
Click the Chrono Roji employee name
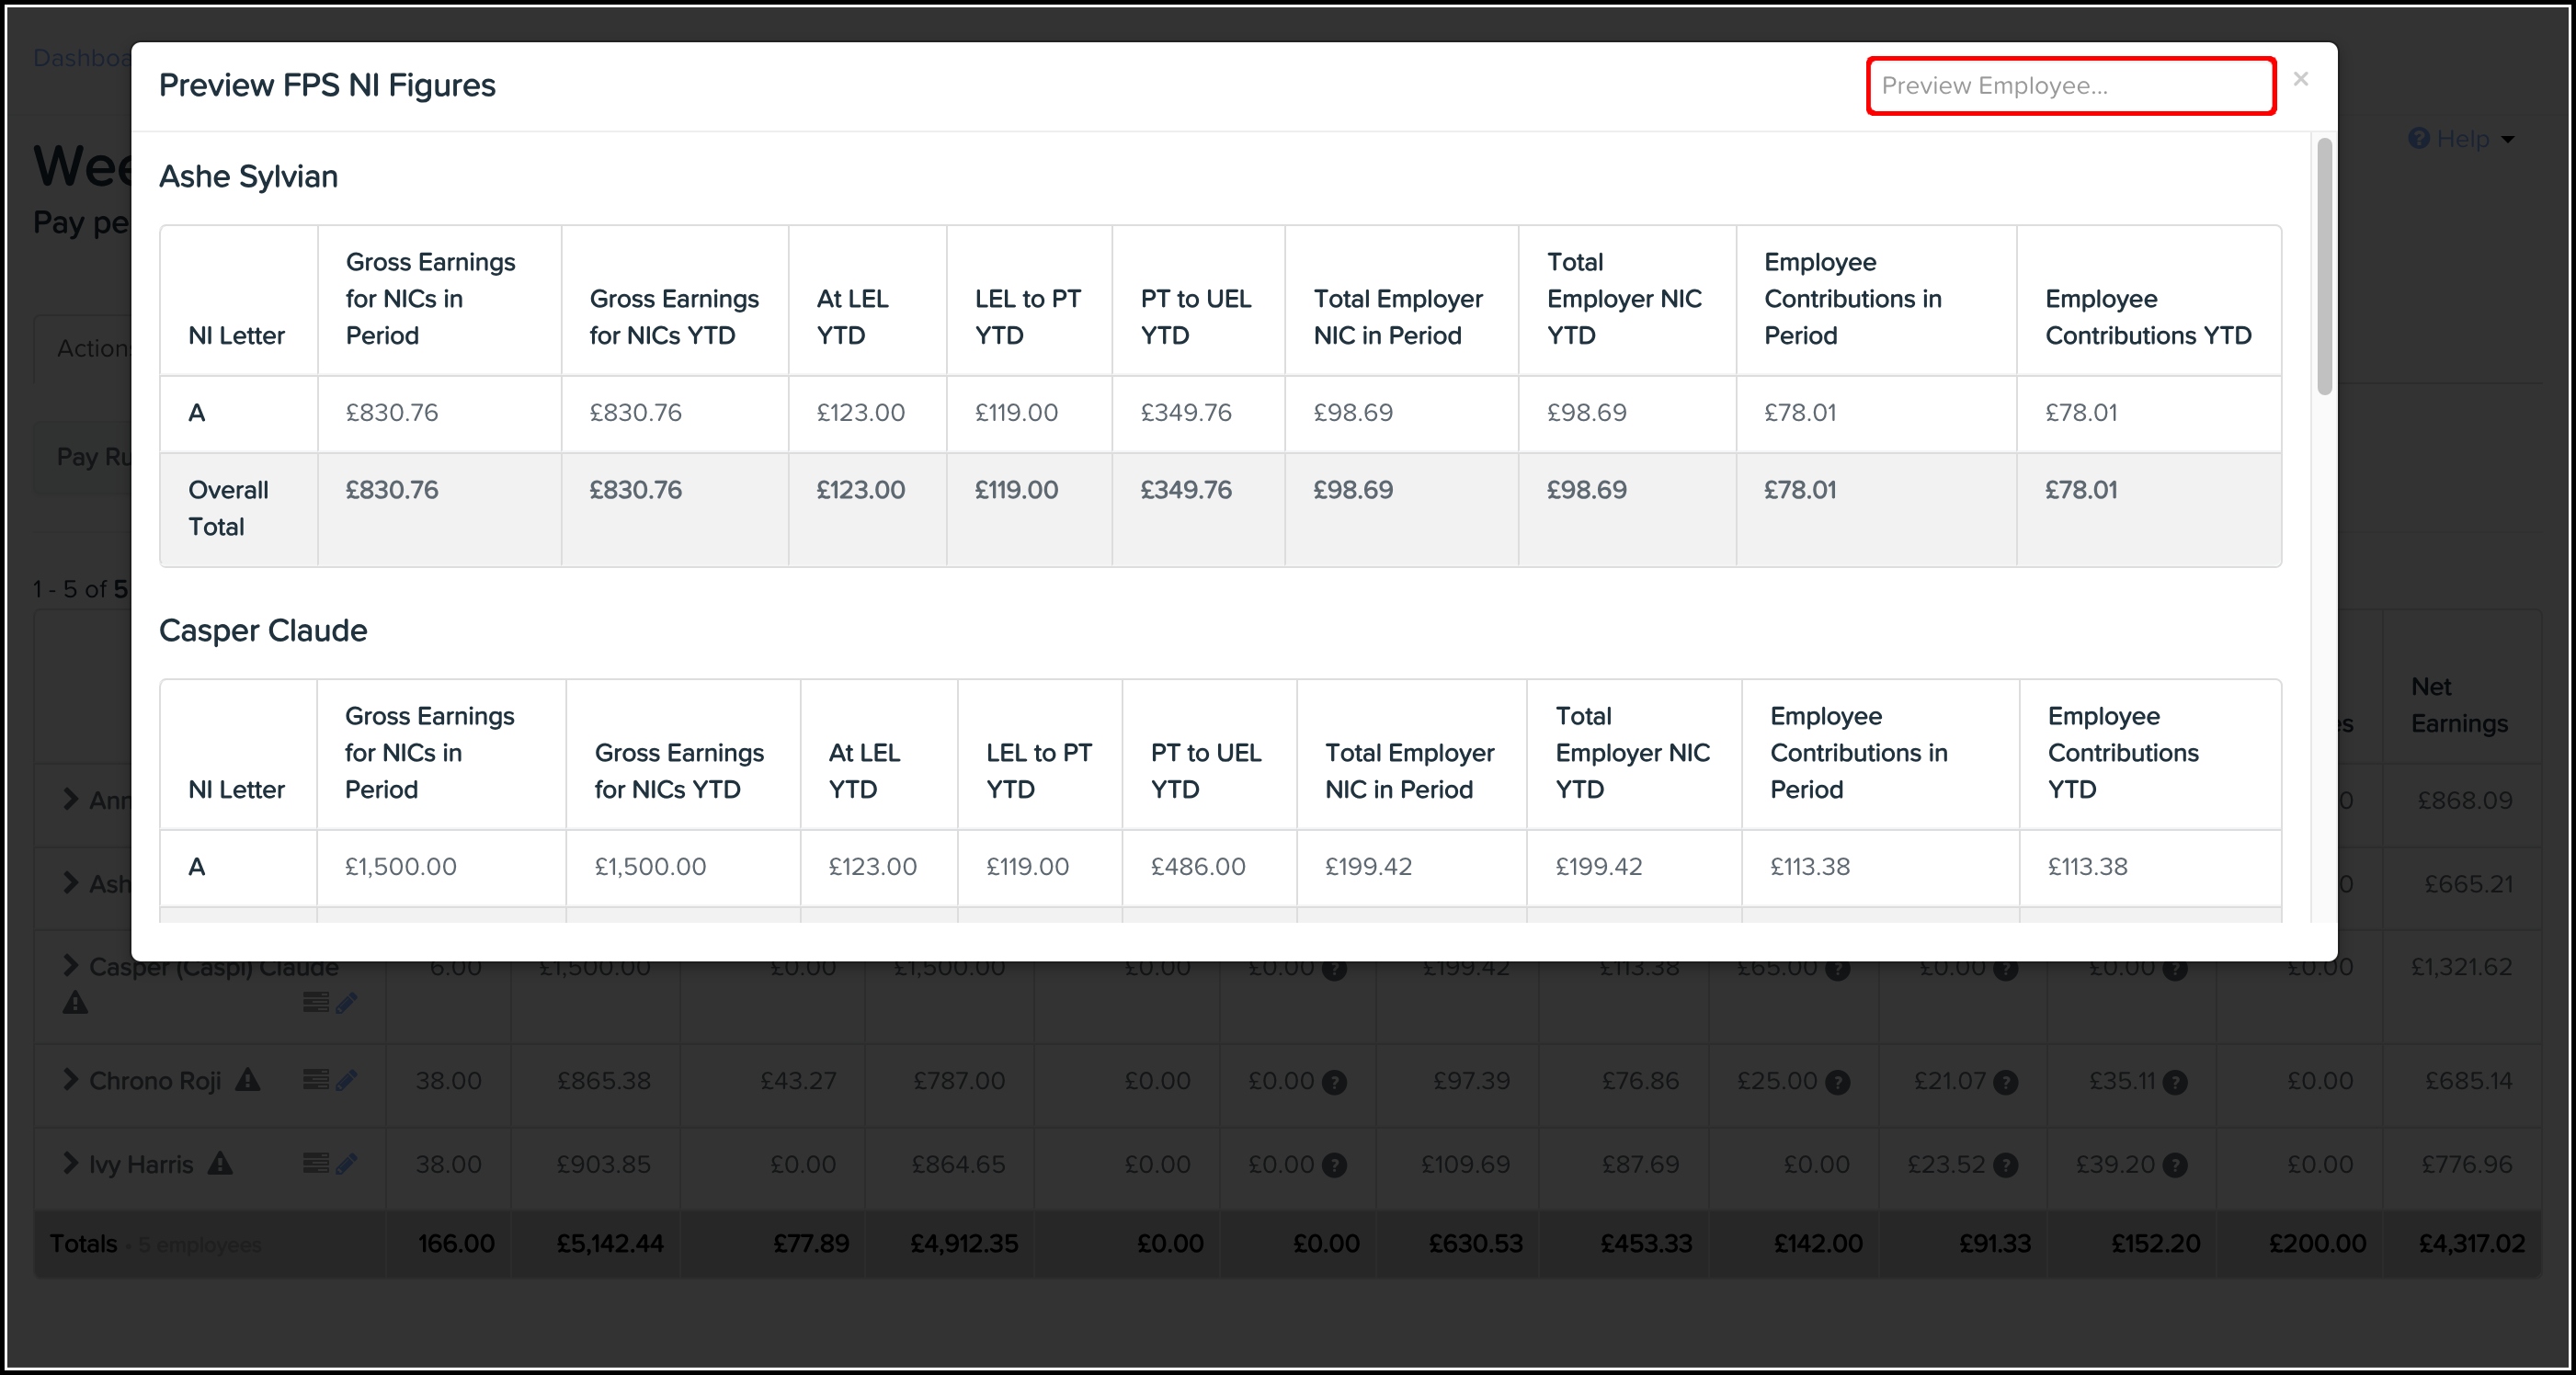click(x=155, y=1081)
